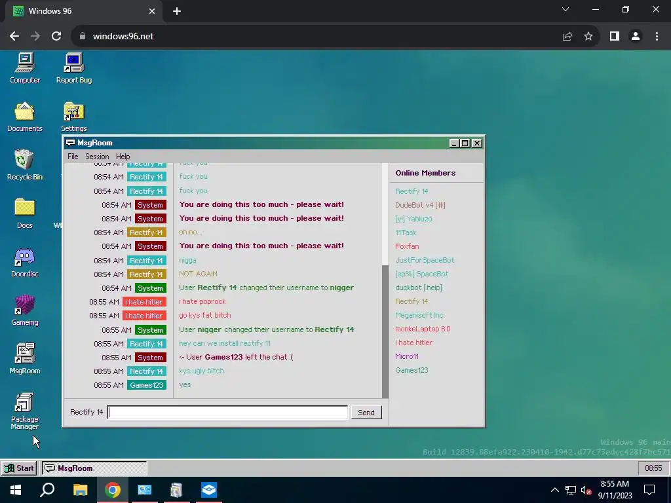The height and width of the screenshot is (503, 671).
Task: Click message 'hey can we install rectify 11'
Action: coord(225,343)
